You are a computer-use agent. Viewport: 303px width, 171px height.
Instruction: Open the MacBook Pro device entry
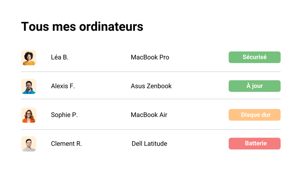150,57
